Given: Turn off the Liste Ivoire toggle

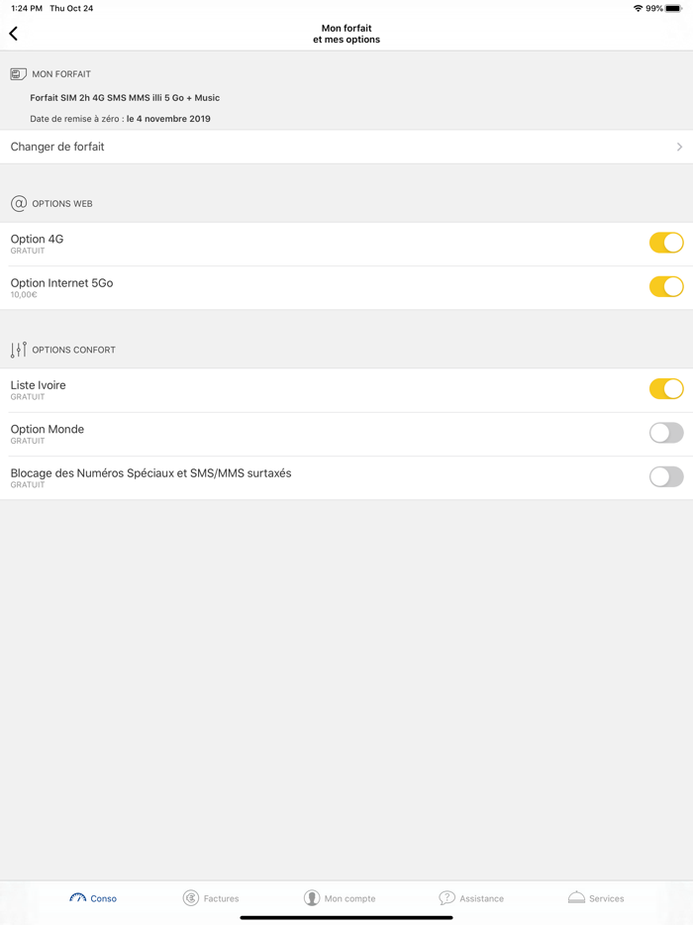Looking at the screenshot, I should point(666,388).
